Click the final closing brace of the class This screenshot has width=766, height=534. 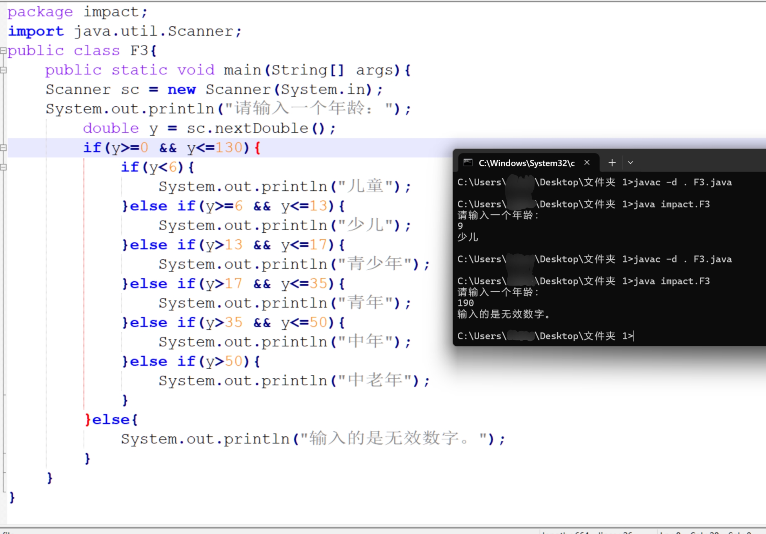coord(12,498)
